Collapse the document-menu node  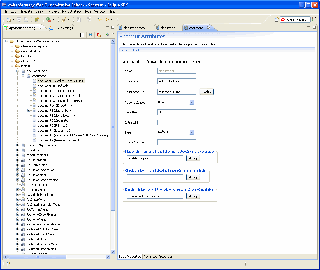click(17, 71)
